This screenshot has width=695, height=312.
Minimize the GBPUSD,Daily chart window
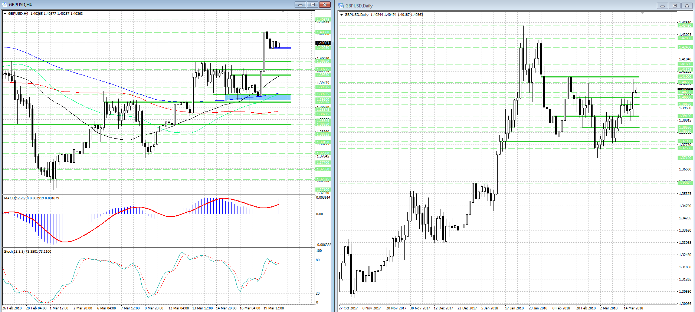[x=662, y=6]
